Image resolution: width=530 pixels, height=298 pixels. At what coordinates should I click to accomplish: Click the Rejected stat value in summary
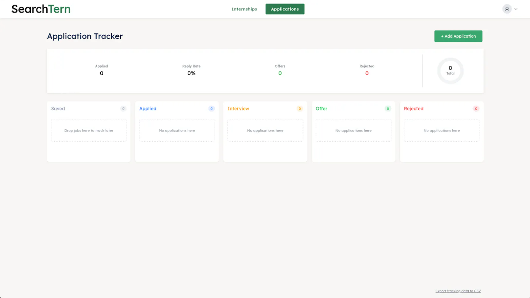(x=367, y=73)
